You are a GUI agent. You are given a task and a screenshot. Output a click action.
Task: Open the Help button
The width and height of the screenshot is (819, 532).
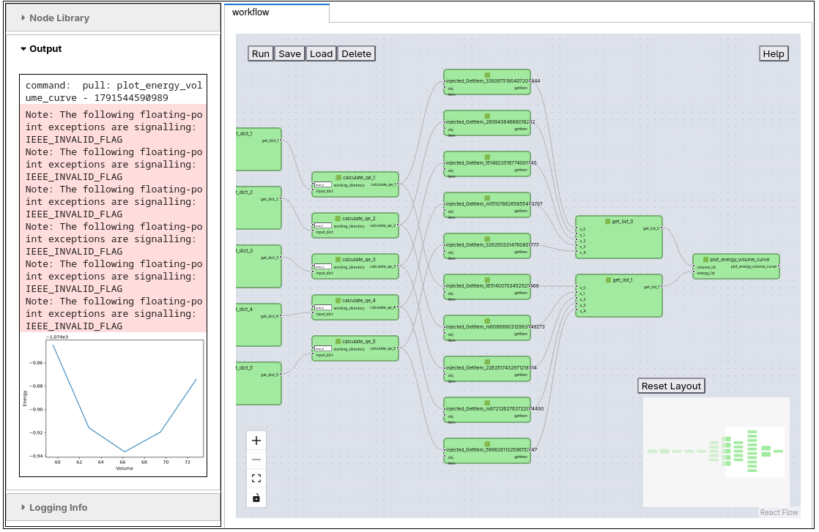point(774,53)
